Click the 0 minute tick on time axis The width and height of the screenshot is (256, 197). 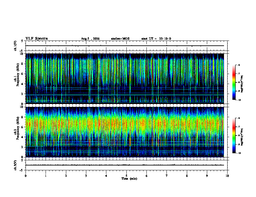(26, 176)
